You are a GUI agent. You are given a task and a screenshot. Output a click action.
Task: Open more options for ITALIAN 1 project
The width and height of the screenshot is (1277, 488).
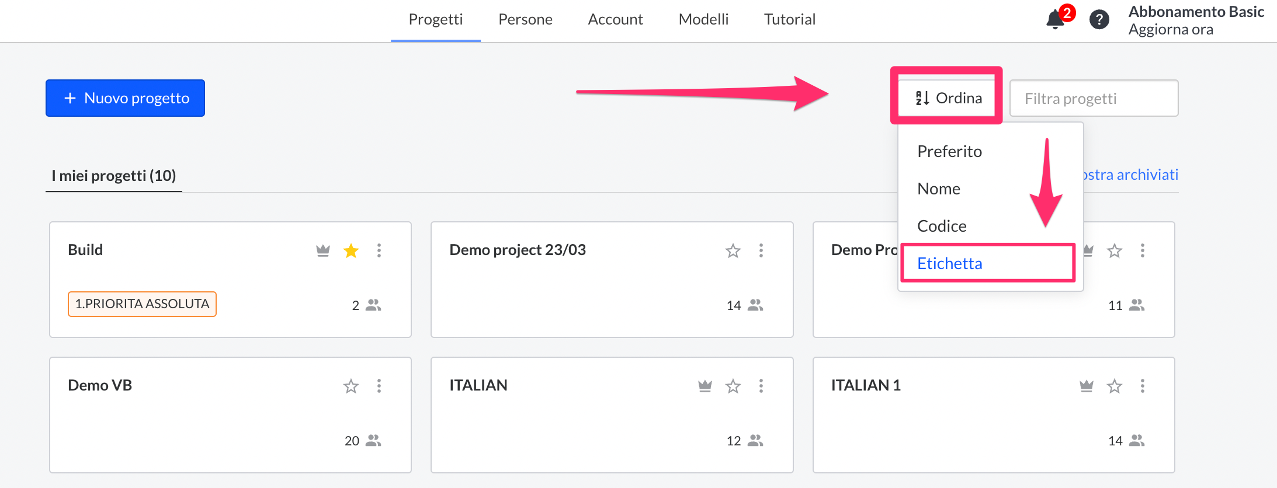coord(1143,386)
